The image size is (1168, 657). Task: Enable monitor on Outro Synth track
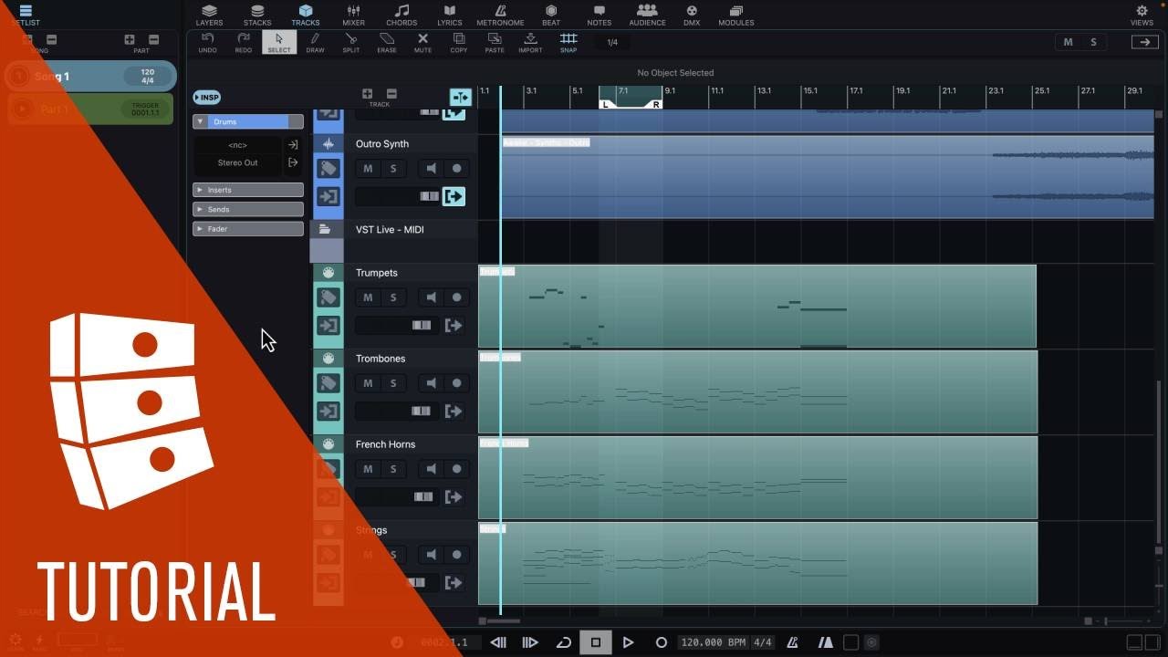coord(432,169)
